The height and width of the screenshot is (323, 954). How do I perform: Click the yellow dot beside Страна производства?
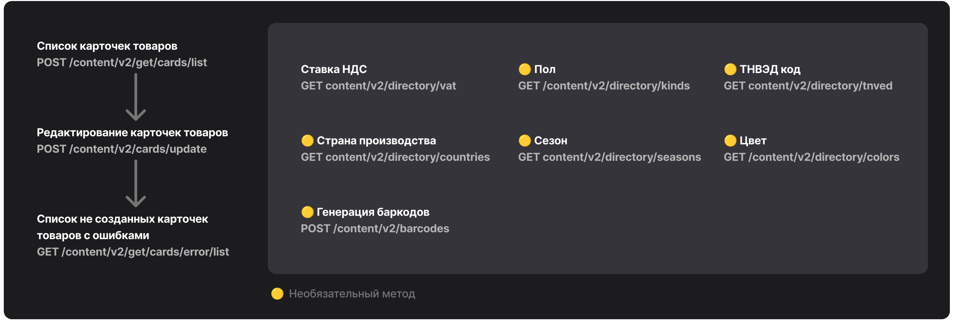point(307,141)
